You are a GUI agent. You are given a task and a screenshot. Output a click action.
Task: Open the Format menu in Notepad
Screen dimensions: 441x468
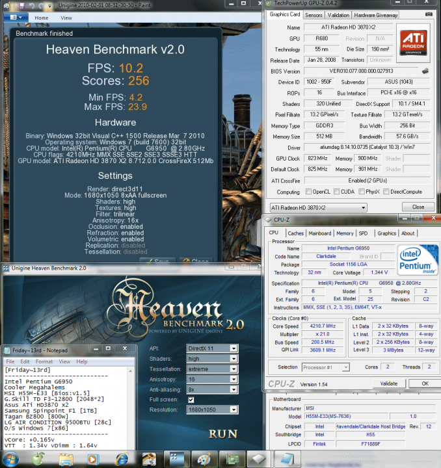44,361
